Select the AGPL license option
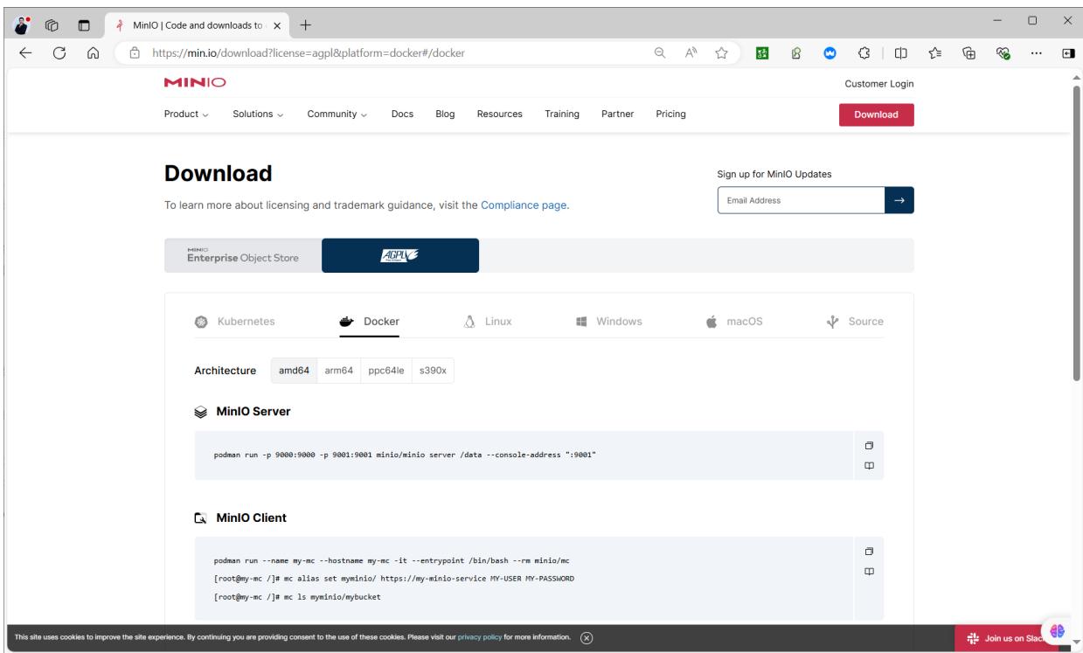 (400, 255)
